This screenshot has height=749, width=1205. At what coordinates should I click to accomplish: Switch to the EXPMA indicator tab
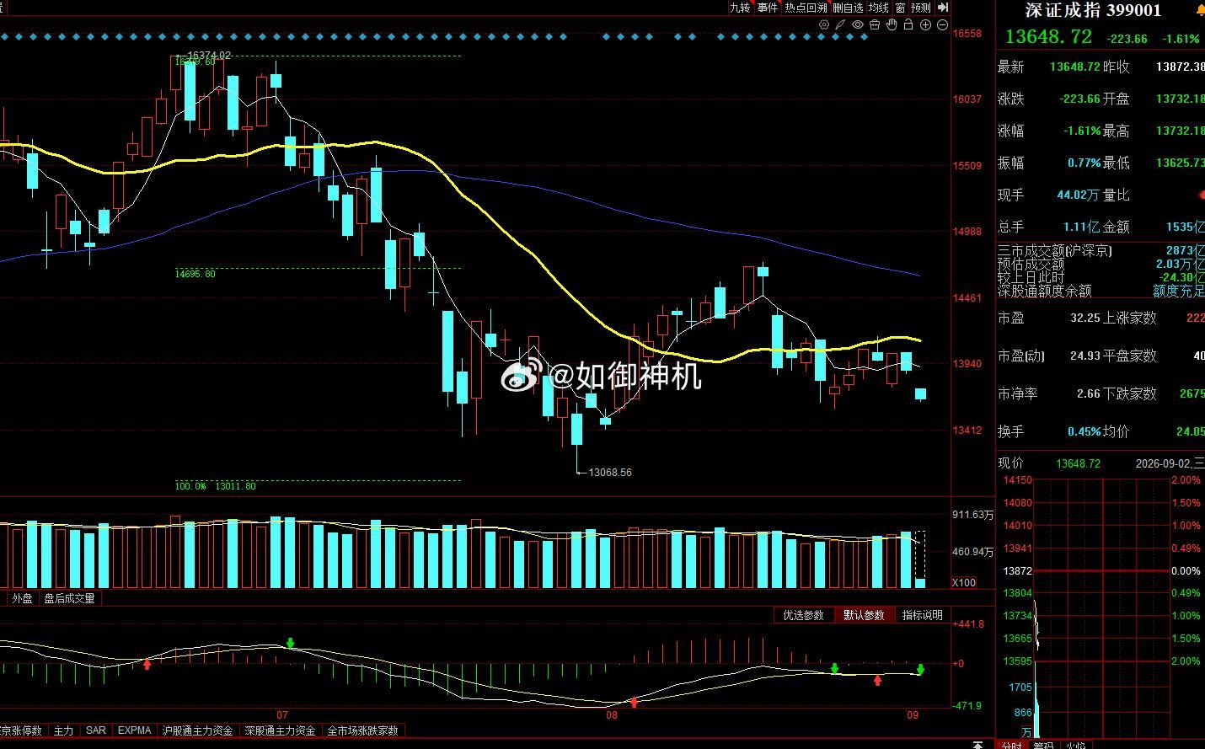point(135,730)
